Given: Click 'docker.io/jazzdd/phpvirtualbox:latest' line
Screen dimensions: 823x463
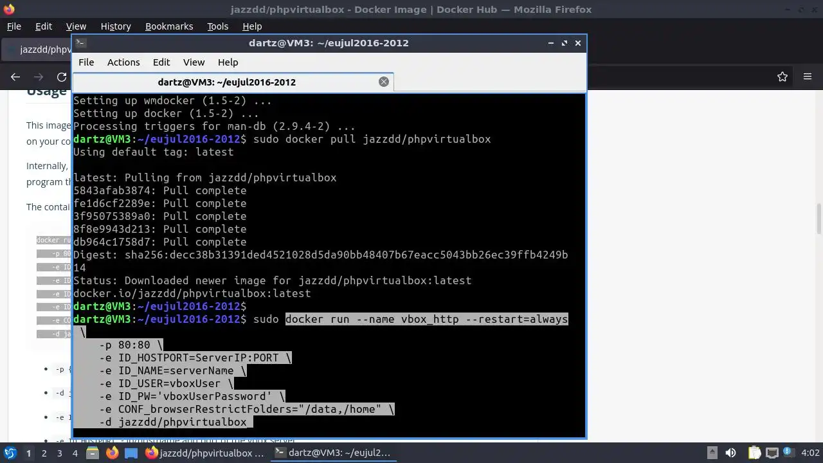Looking at the screenshot, I should [192, 293].
